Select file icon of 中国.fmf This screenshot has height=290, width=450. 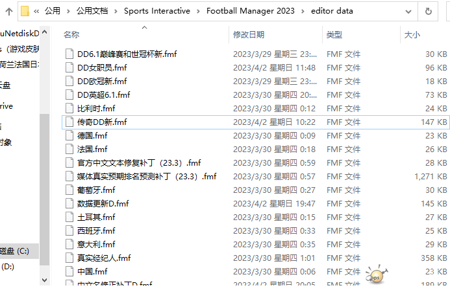coord(69,271)
